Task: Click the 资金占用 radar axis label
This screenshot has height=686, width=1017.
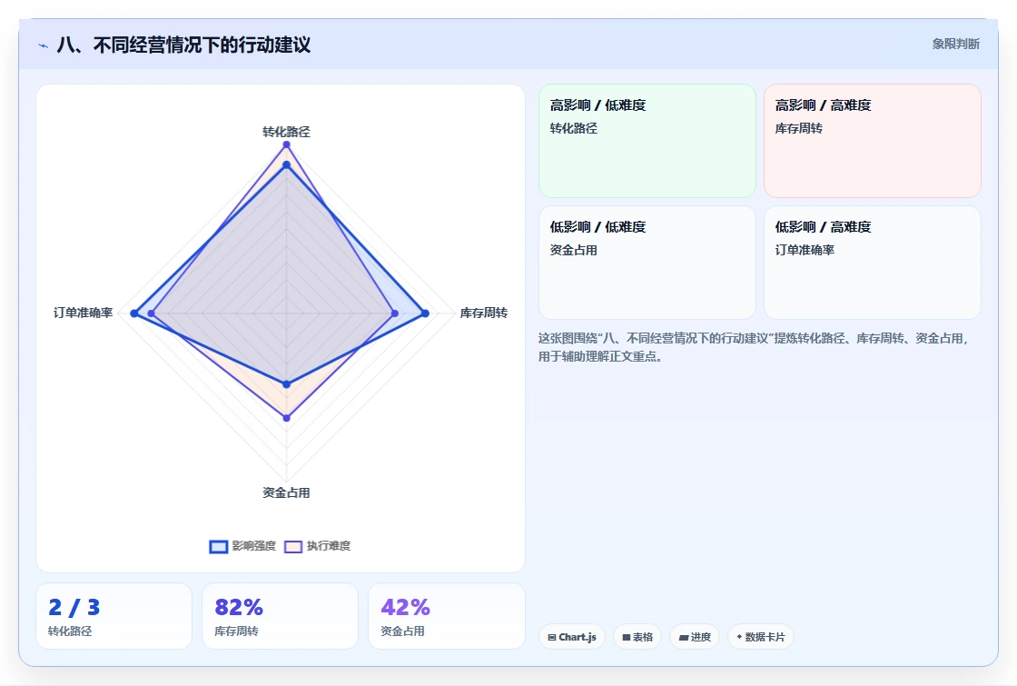Action: point(286,492)
